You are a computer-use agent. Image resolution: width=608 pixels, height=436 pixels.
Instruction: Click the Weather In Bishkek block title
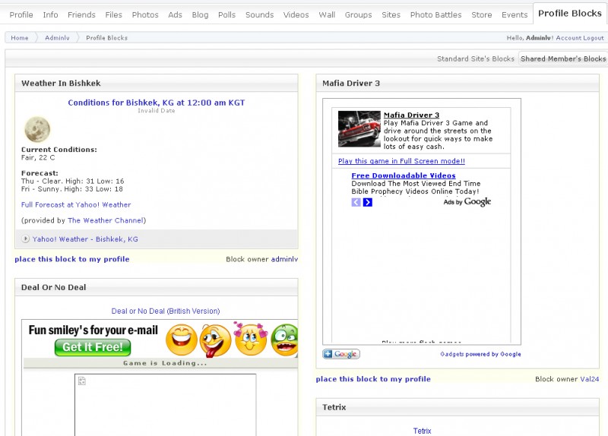[x=61, y=83]
